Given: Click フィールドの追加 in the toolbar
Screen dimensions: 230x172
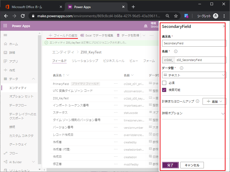Looking at the screenshot, I should [x=63, y=35].
